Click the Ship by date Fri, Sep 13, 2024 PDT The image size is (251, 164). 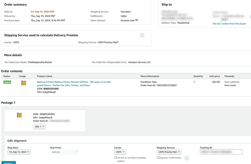point(43,12)
